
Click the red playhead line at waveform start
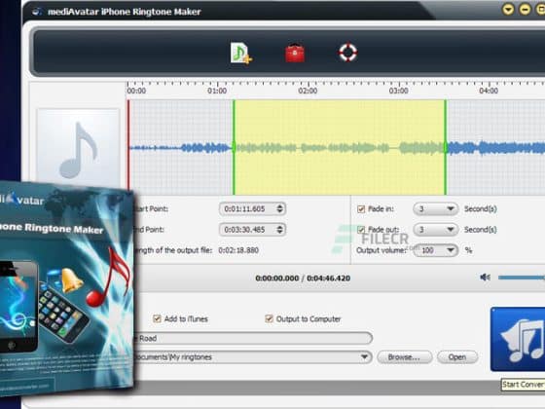pos(128,146)
